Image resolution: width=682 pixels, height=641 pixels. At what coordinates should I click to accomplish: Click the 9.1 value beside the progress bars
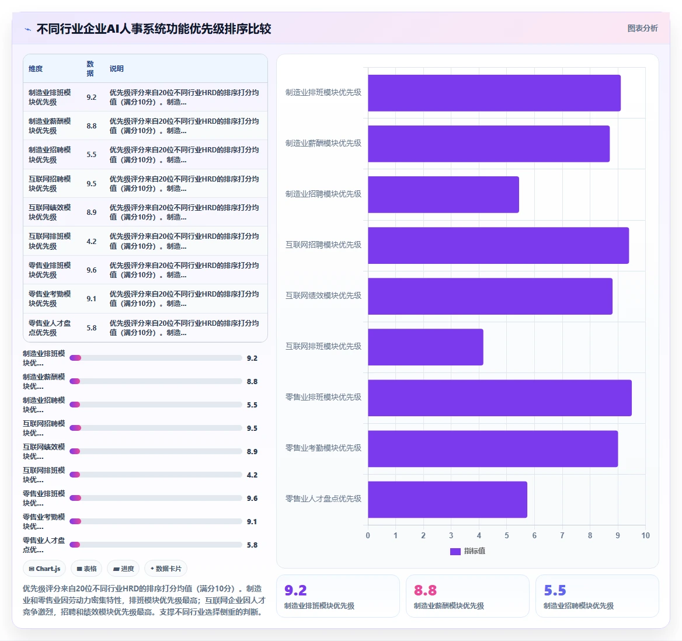(252, 521)
